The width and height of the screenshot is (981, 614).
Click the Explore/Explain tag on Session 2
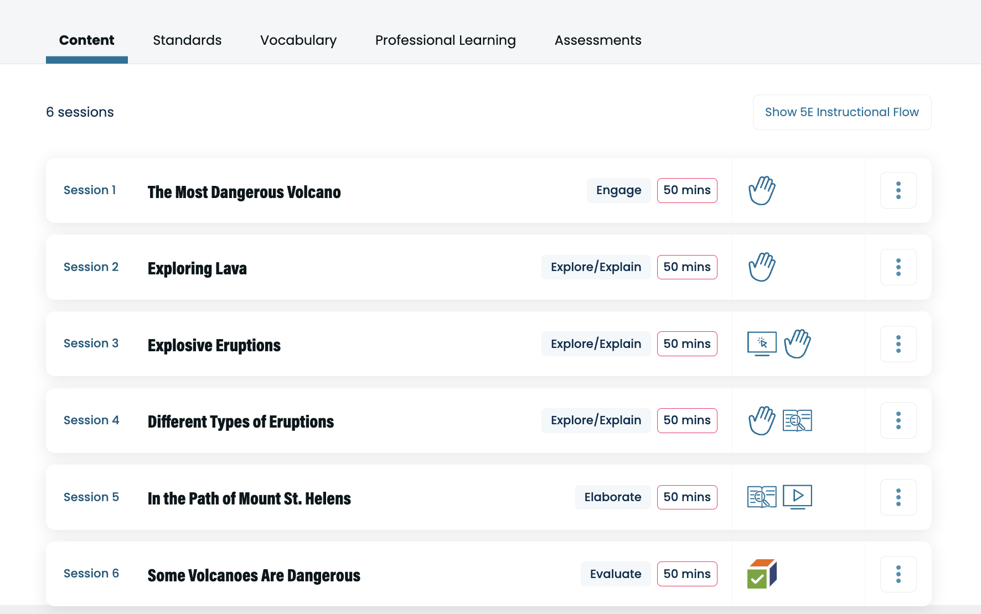point(596,267)
